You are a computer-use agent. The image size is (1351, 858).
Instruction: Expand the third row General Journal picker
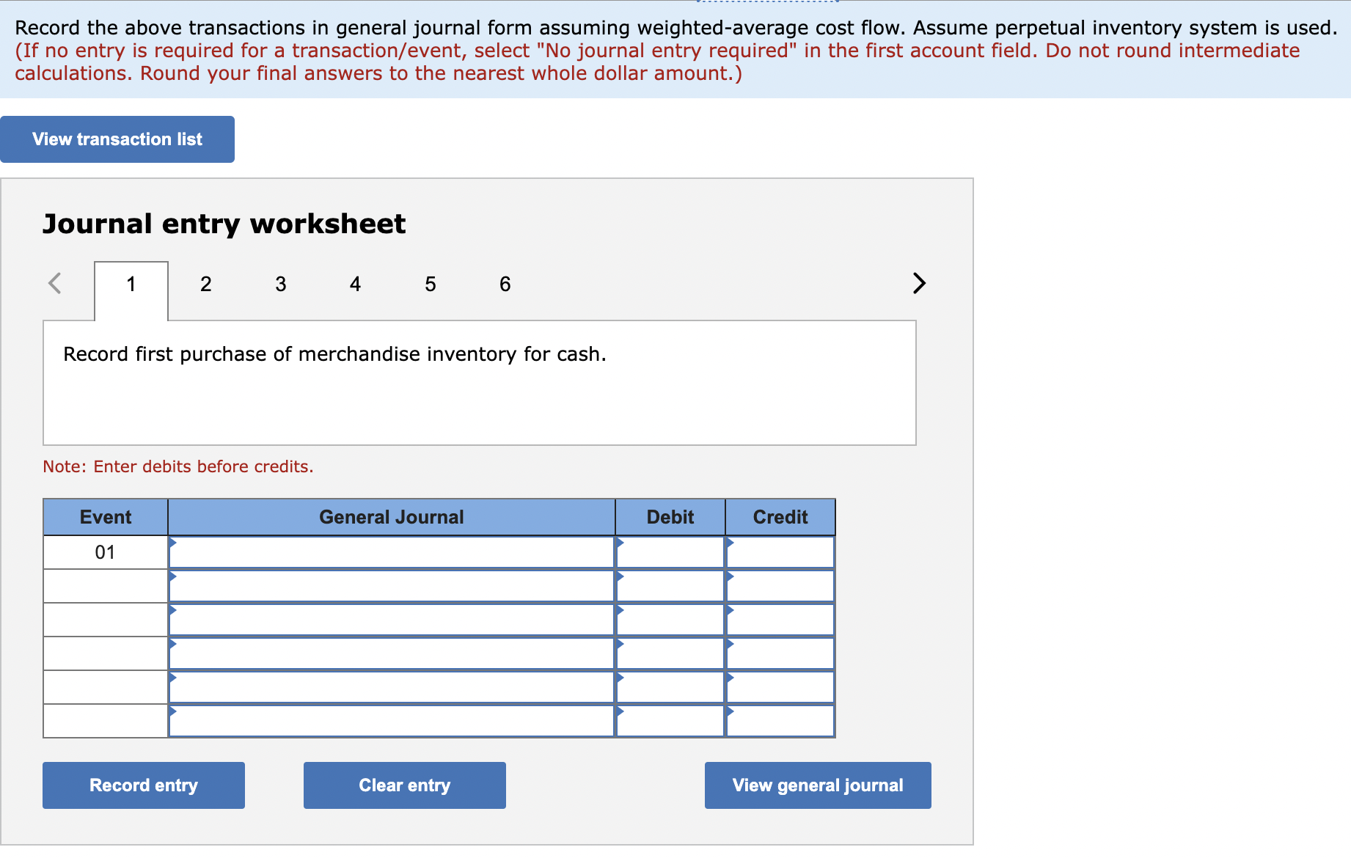391,620
